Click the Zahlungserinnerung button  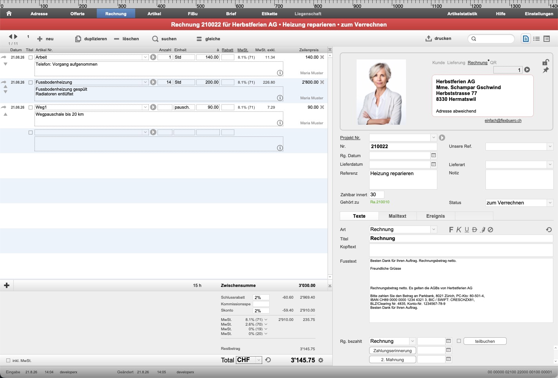[x=392, y=351]
